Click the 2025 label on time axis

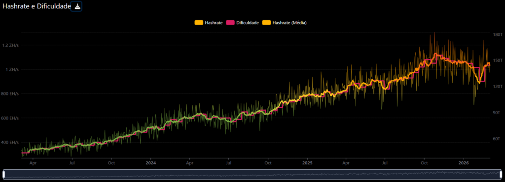[307, 163]
